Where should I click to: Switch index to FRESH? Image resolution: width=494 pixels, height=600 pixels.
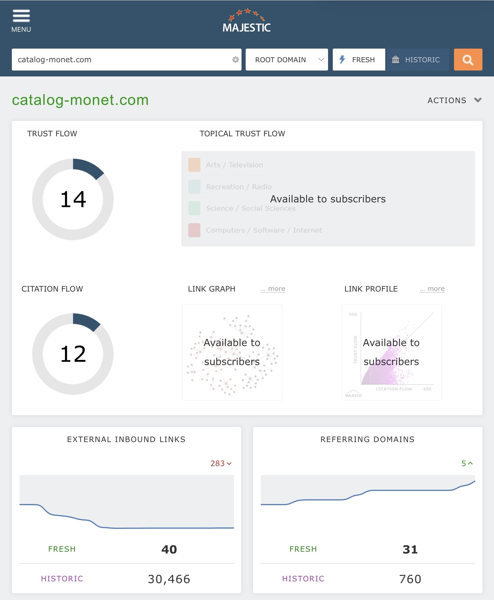pyautogui.click(x=359, y=60)
